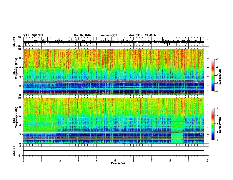Screen dimensions: 233x180
Task: Click the "ch.1(V)" waveform axis label
Action: (14, 42)
